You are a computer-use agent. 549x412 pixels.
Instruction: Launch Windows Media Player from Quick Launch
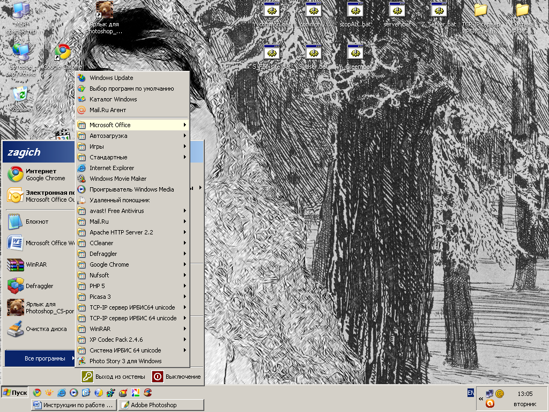(73, 393)
